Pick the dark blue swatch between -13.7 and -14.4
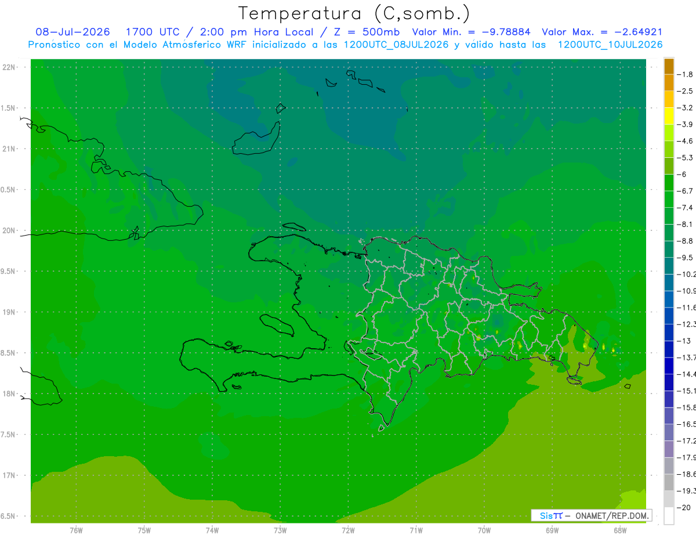Image resolution: width=696 pixels, height=538 pixels. point(669,366)
